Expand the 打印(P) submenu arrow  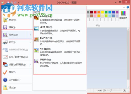30,42
